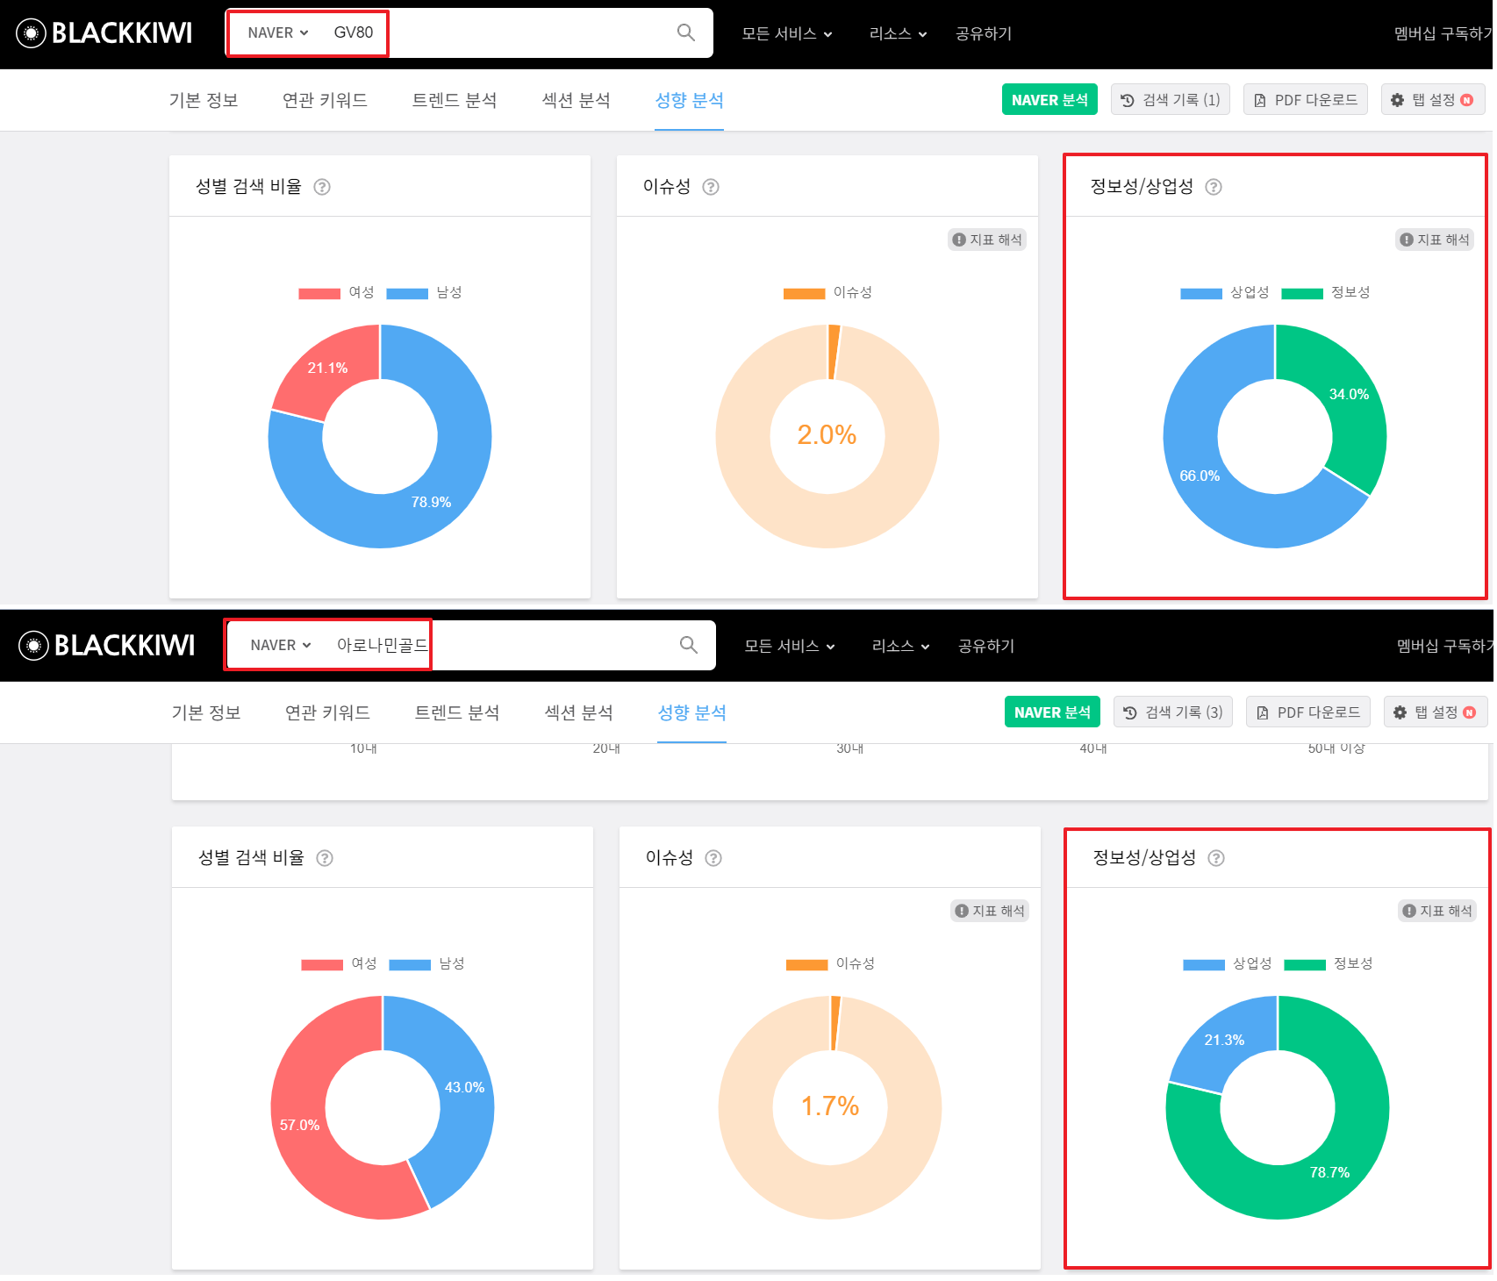Viewport: 1497px width, 1281px height.
Task: Click 멤버십 구독하기 in lower header
Action: (1445, 646)
